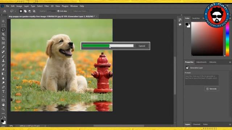Select the Clone Stamp tool

(x=3, y=61)
